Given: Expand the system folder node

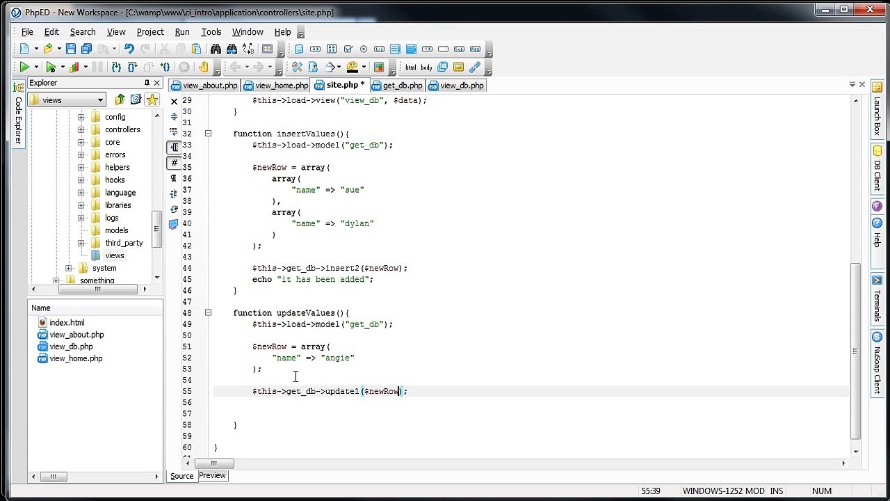Looking at the screenshot, I should tap(68, 268).
